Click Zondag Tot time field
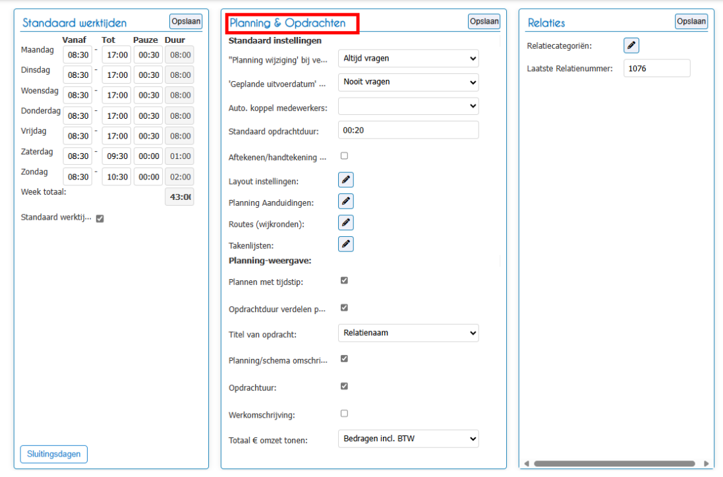 [x=117, y=177]
